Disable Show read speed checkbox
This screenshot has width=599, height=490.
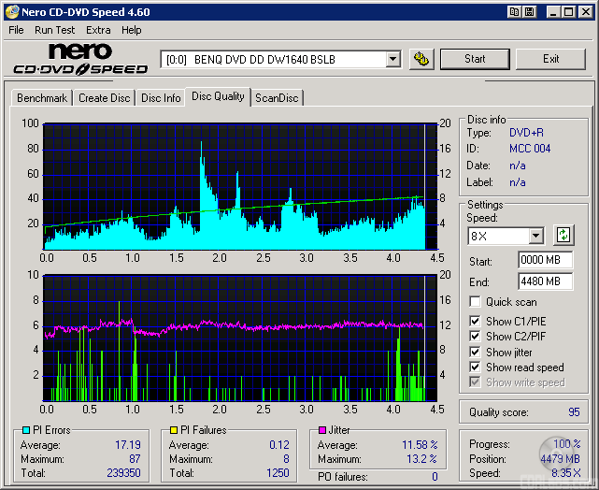476,367
